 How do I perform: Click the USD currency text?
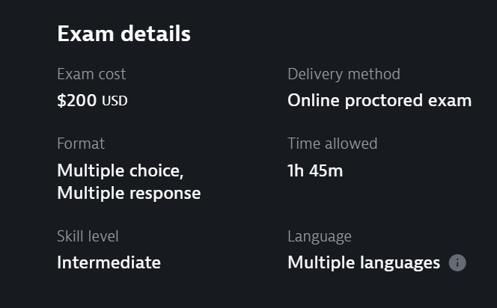(x=115, y=102)
